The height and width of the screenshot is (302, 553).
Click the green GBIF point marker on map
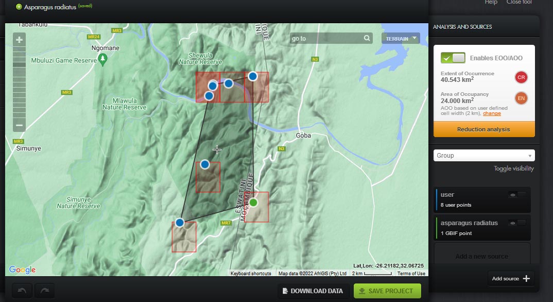pos(253,203)
